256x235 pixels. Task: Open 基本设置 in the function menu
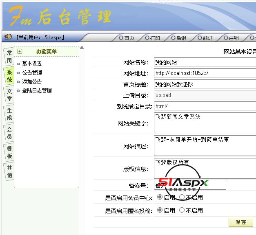32,64
